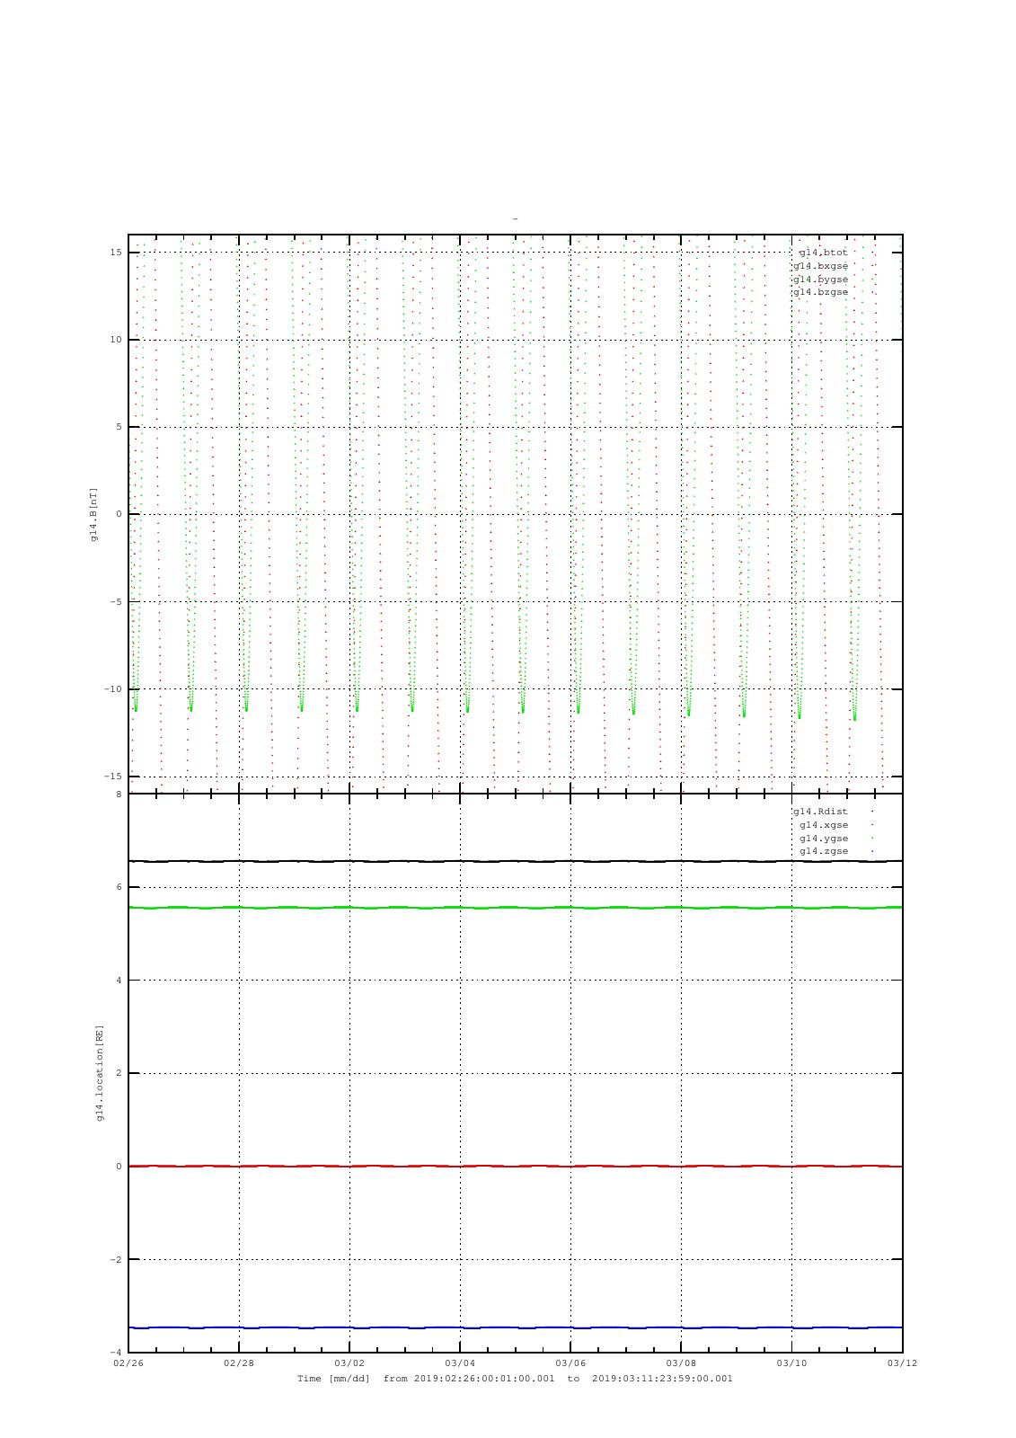
Task: Click the 03/10 date tick label
Action: point(791,1363)
